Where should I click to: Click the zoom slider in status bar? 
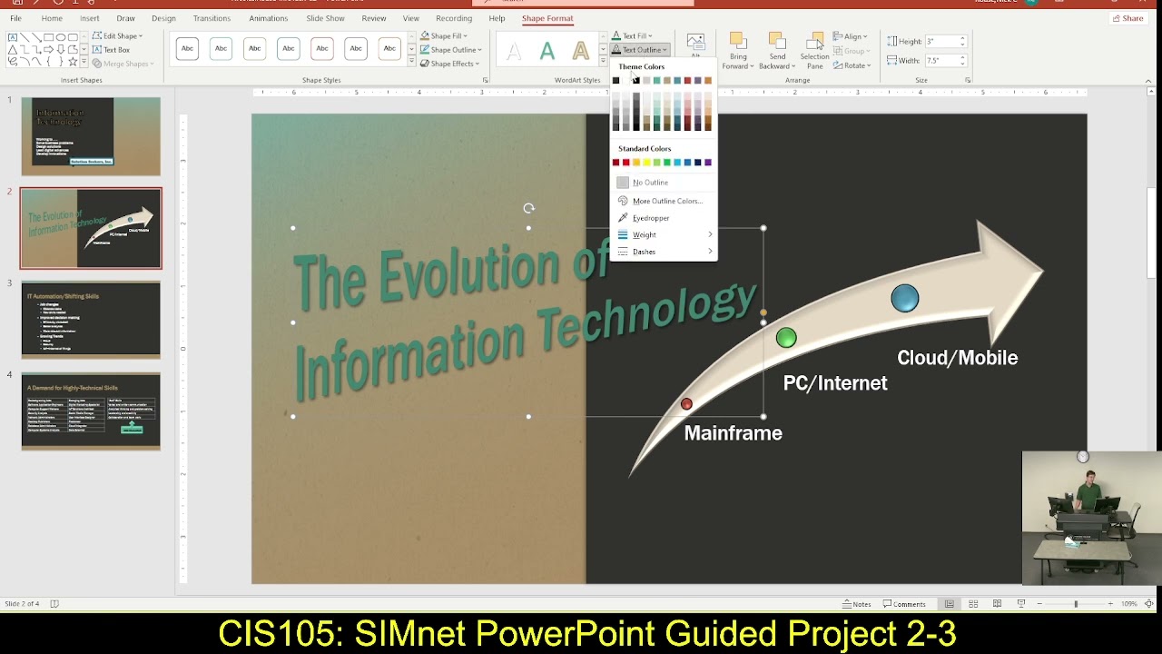[1076, 604]
